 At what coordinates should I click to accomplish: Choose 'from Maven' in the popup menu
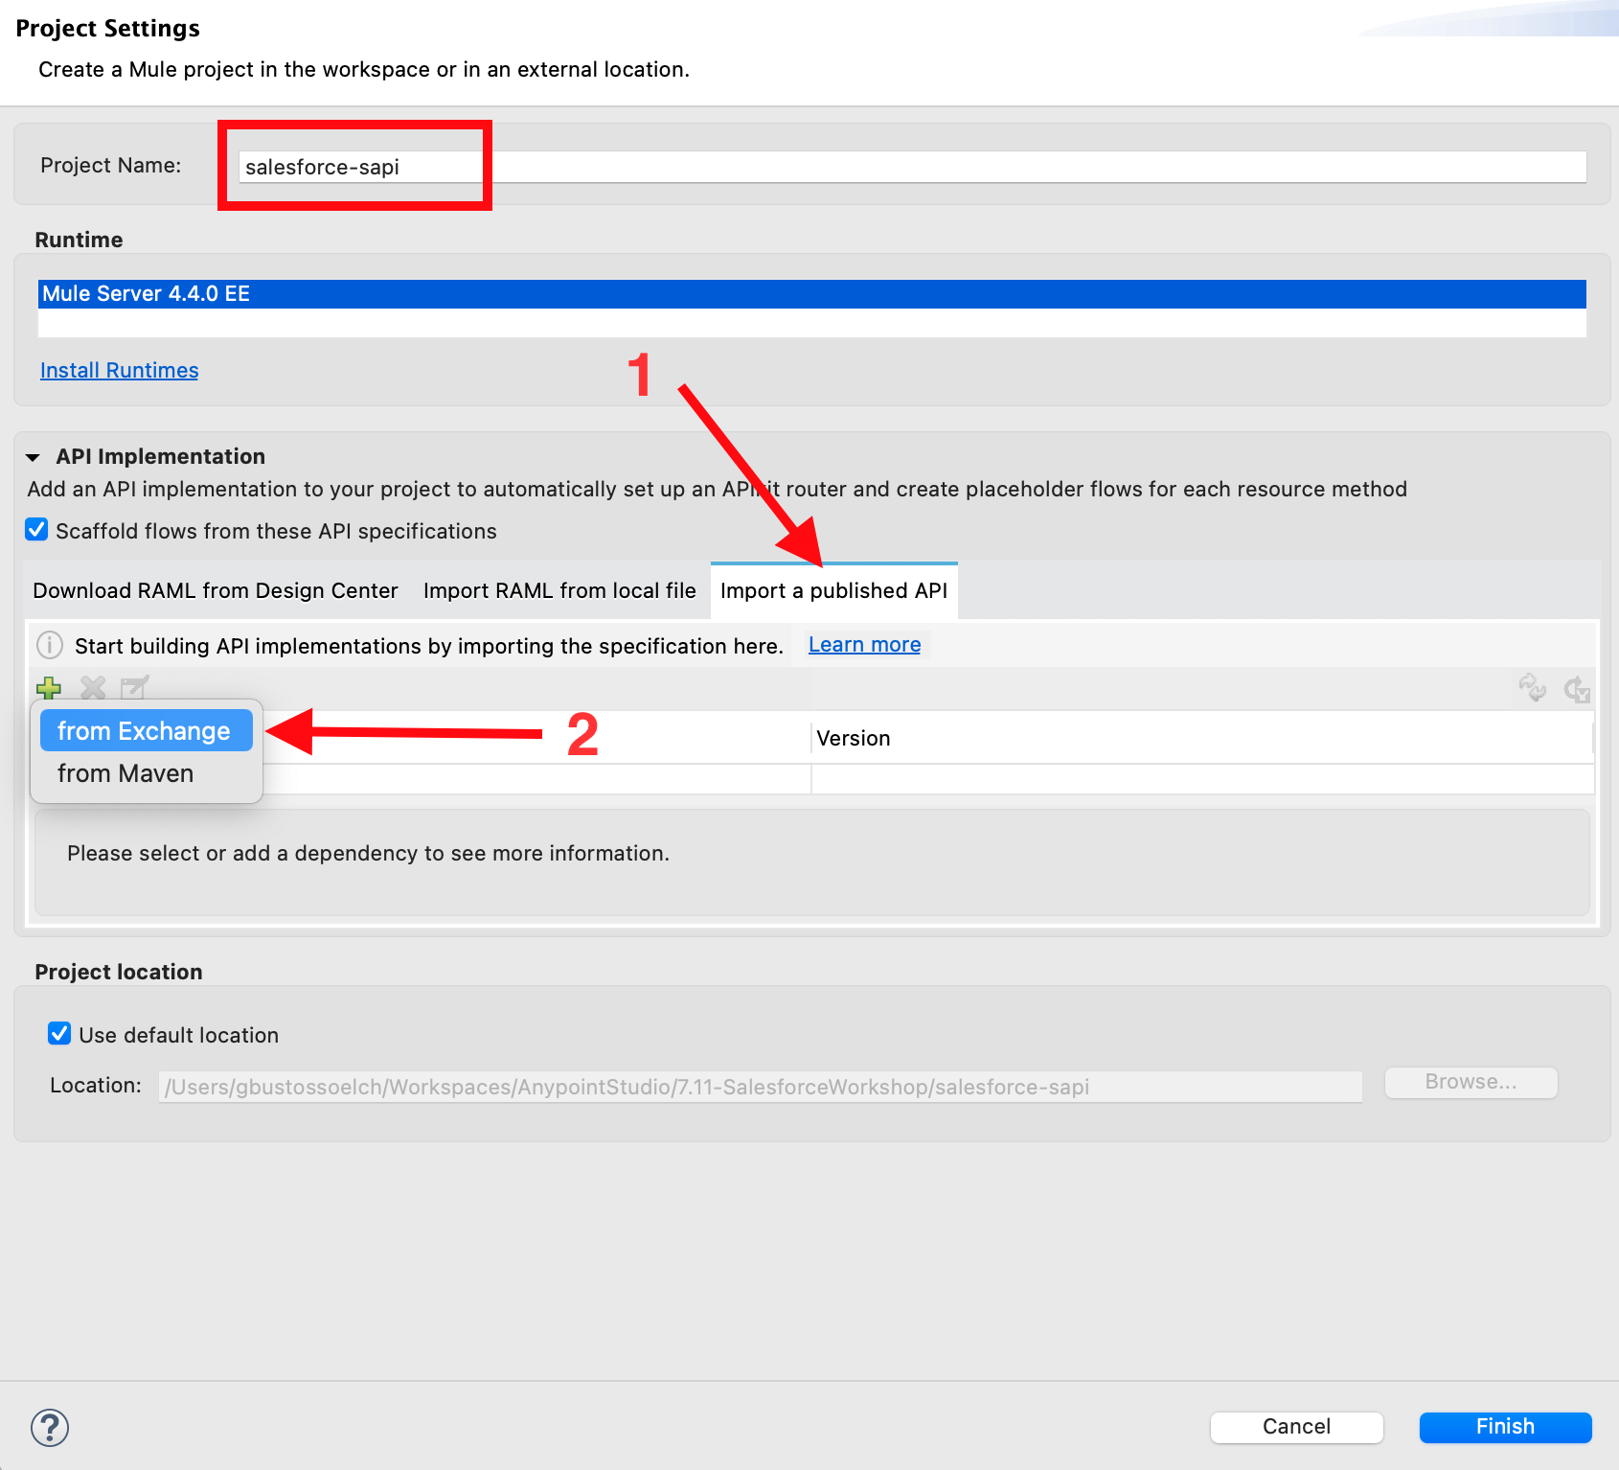pos(125,773)
